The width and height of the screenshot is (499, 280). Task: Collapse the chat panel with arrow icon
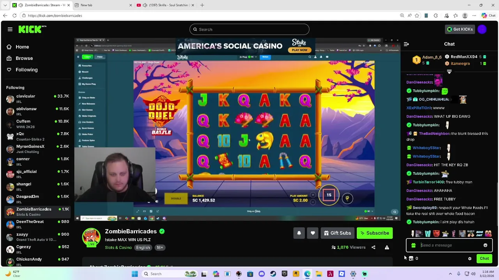(x=406, y=44)
